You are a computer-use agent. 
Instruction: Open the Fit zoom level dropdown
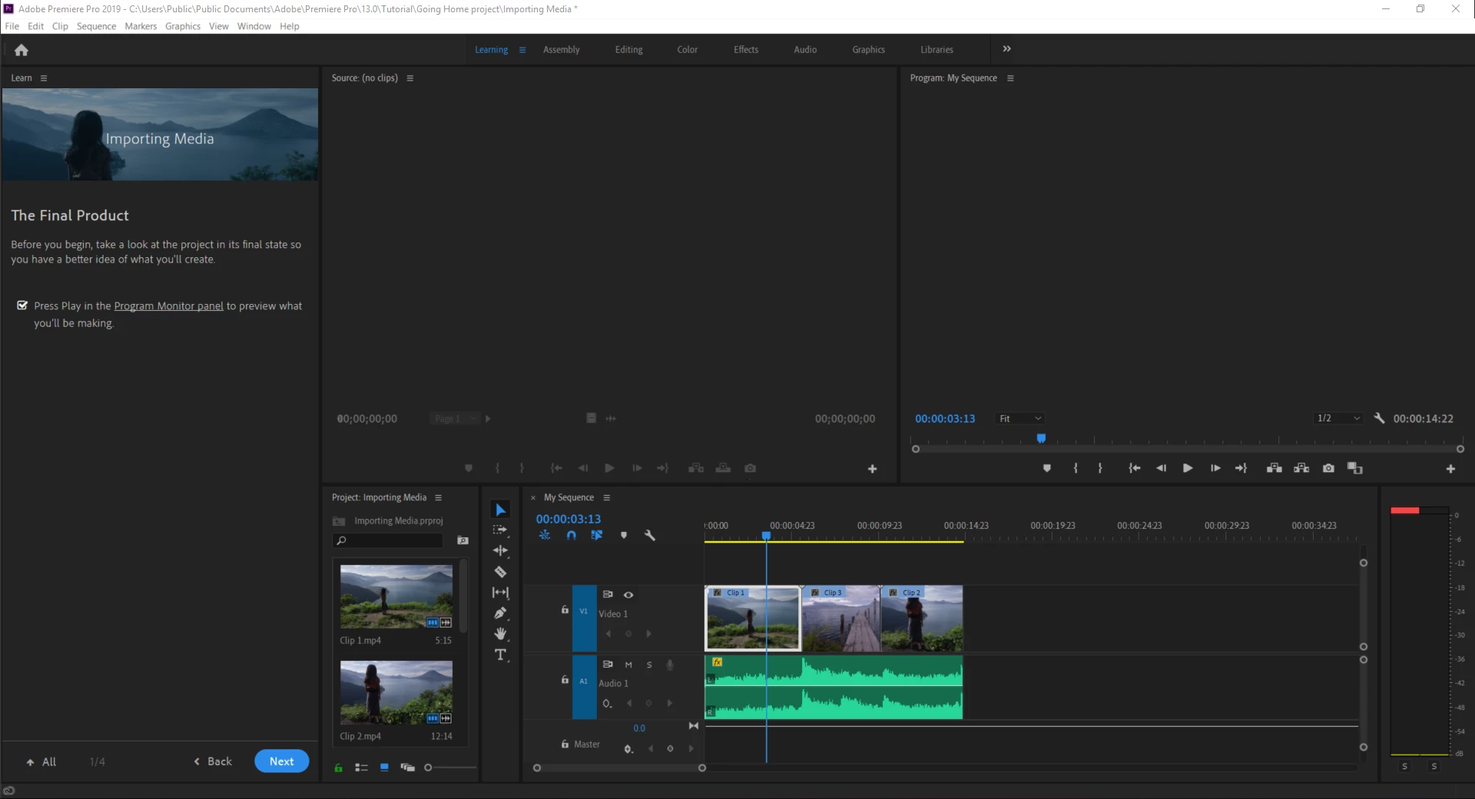(1020, 418)
